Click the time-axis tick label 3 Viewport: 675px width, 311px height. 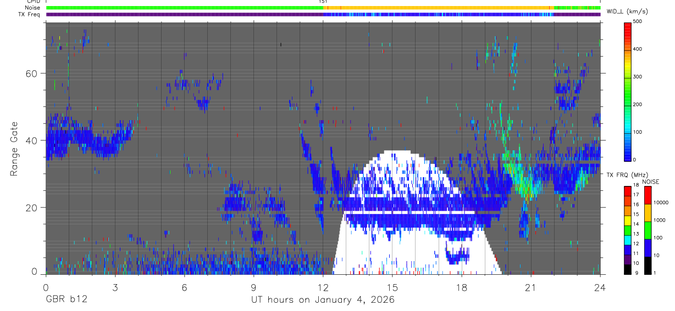point(115,287)
